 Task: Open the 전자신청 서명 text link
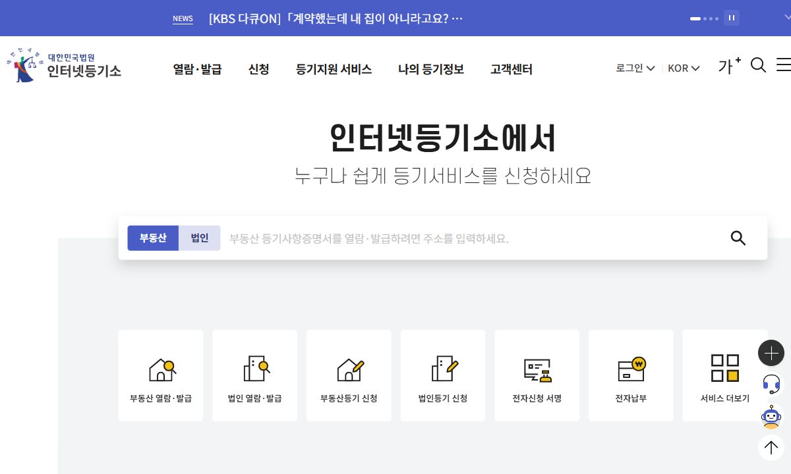point(537,398)
